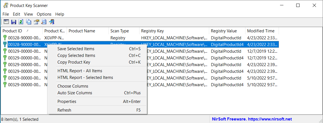Sort by the Modified Time column header

261,31
